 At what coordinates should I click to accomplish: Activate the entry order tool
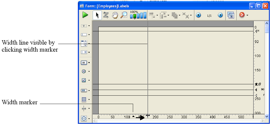point(106,15)
